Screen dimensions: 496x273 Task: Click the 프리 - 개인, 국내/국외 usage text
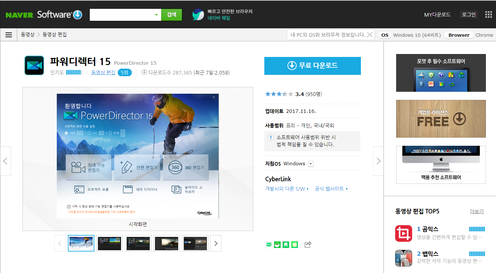[x=310, y=126]
